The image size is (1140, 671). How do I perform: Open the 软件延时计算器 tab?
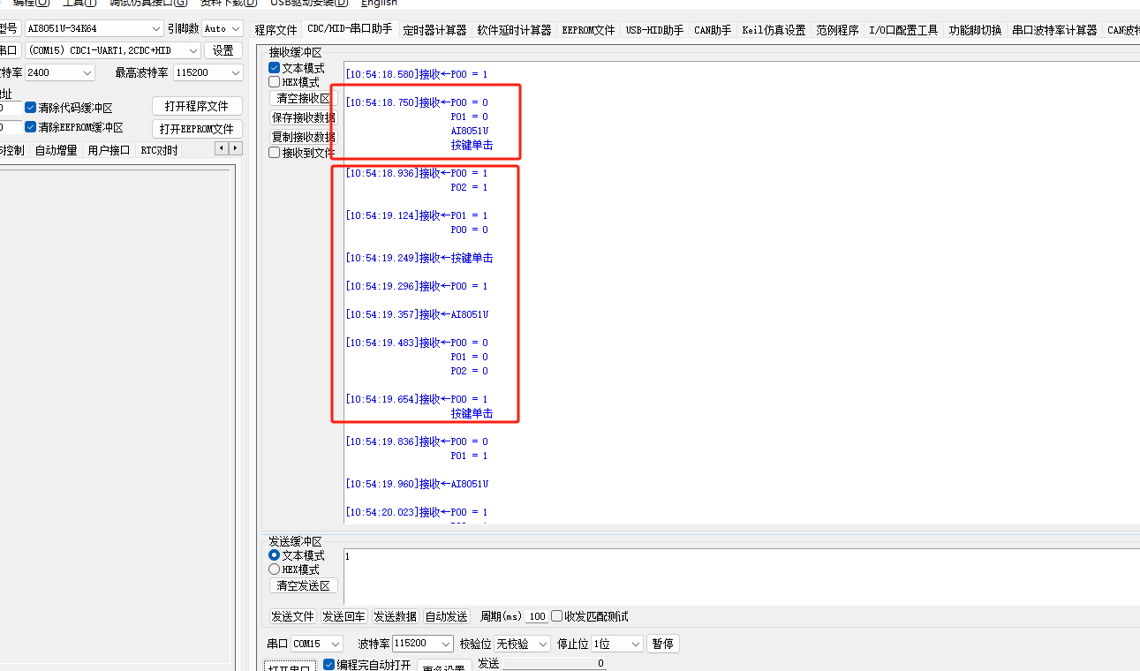pyautogui.click(x=514, y=30)
